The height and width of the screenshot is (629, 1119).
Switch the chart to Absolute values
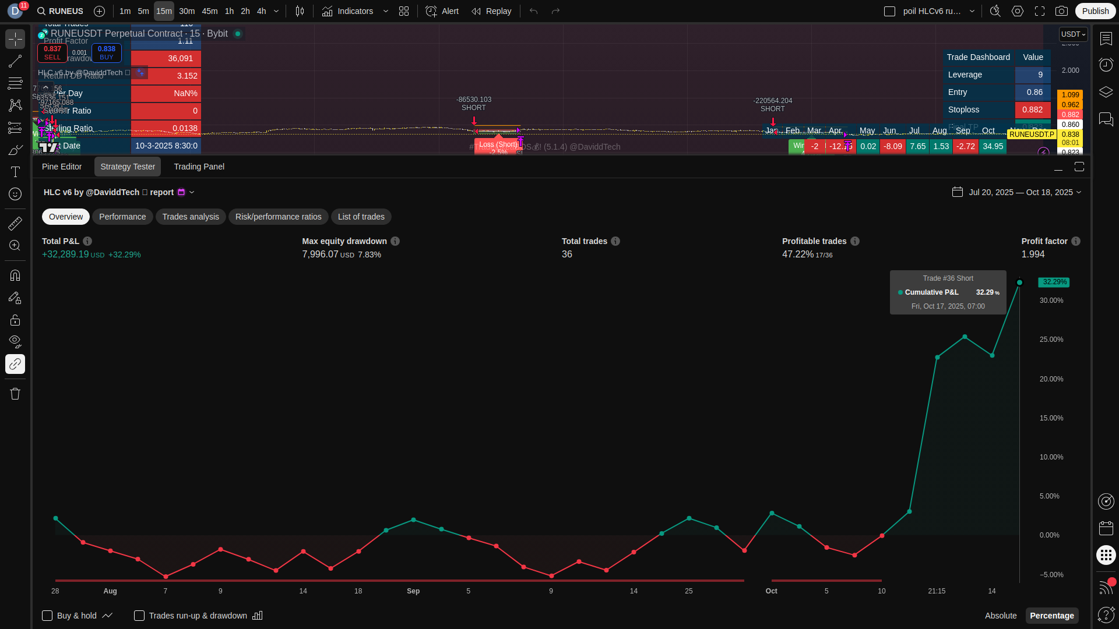pos(1000,616)
